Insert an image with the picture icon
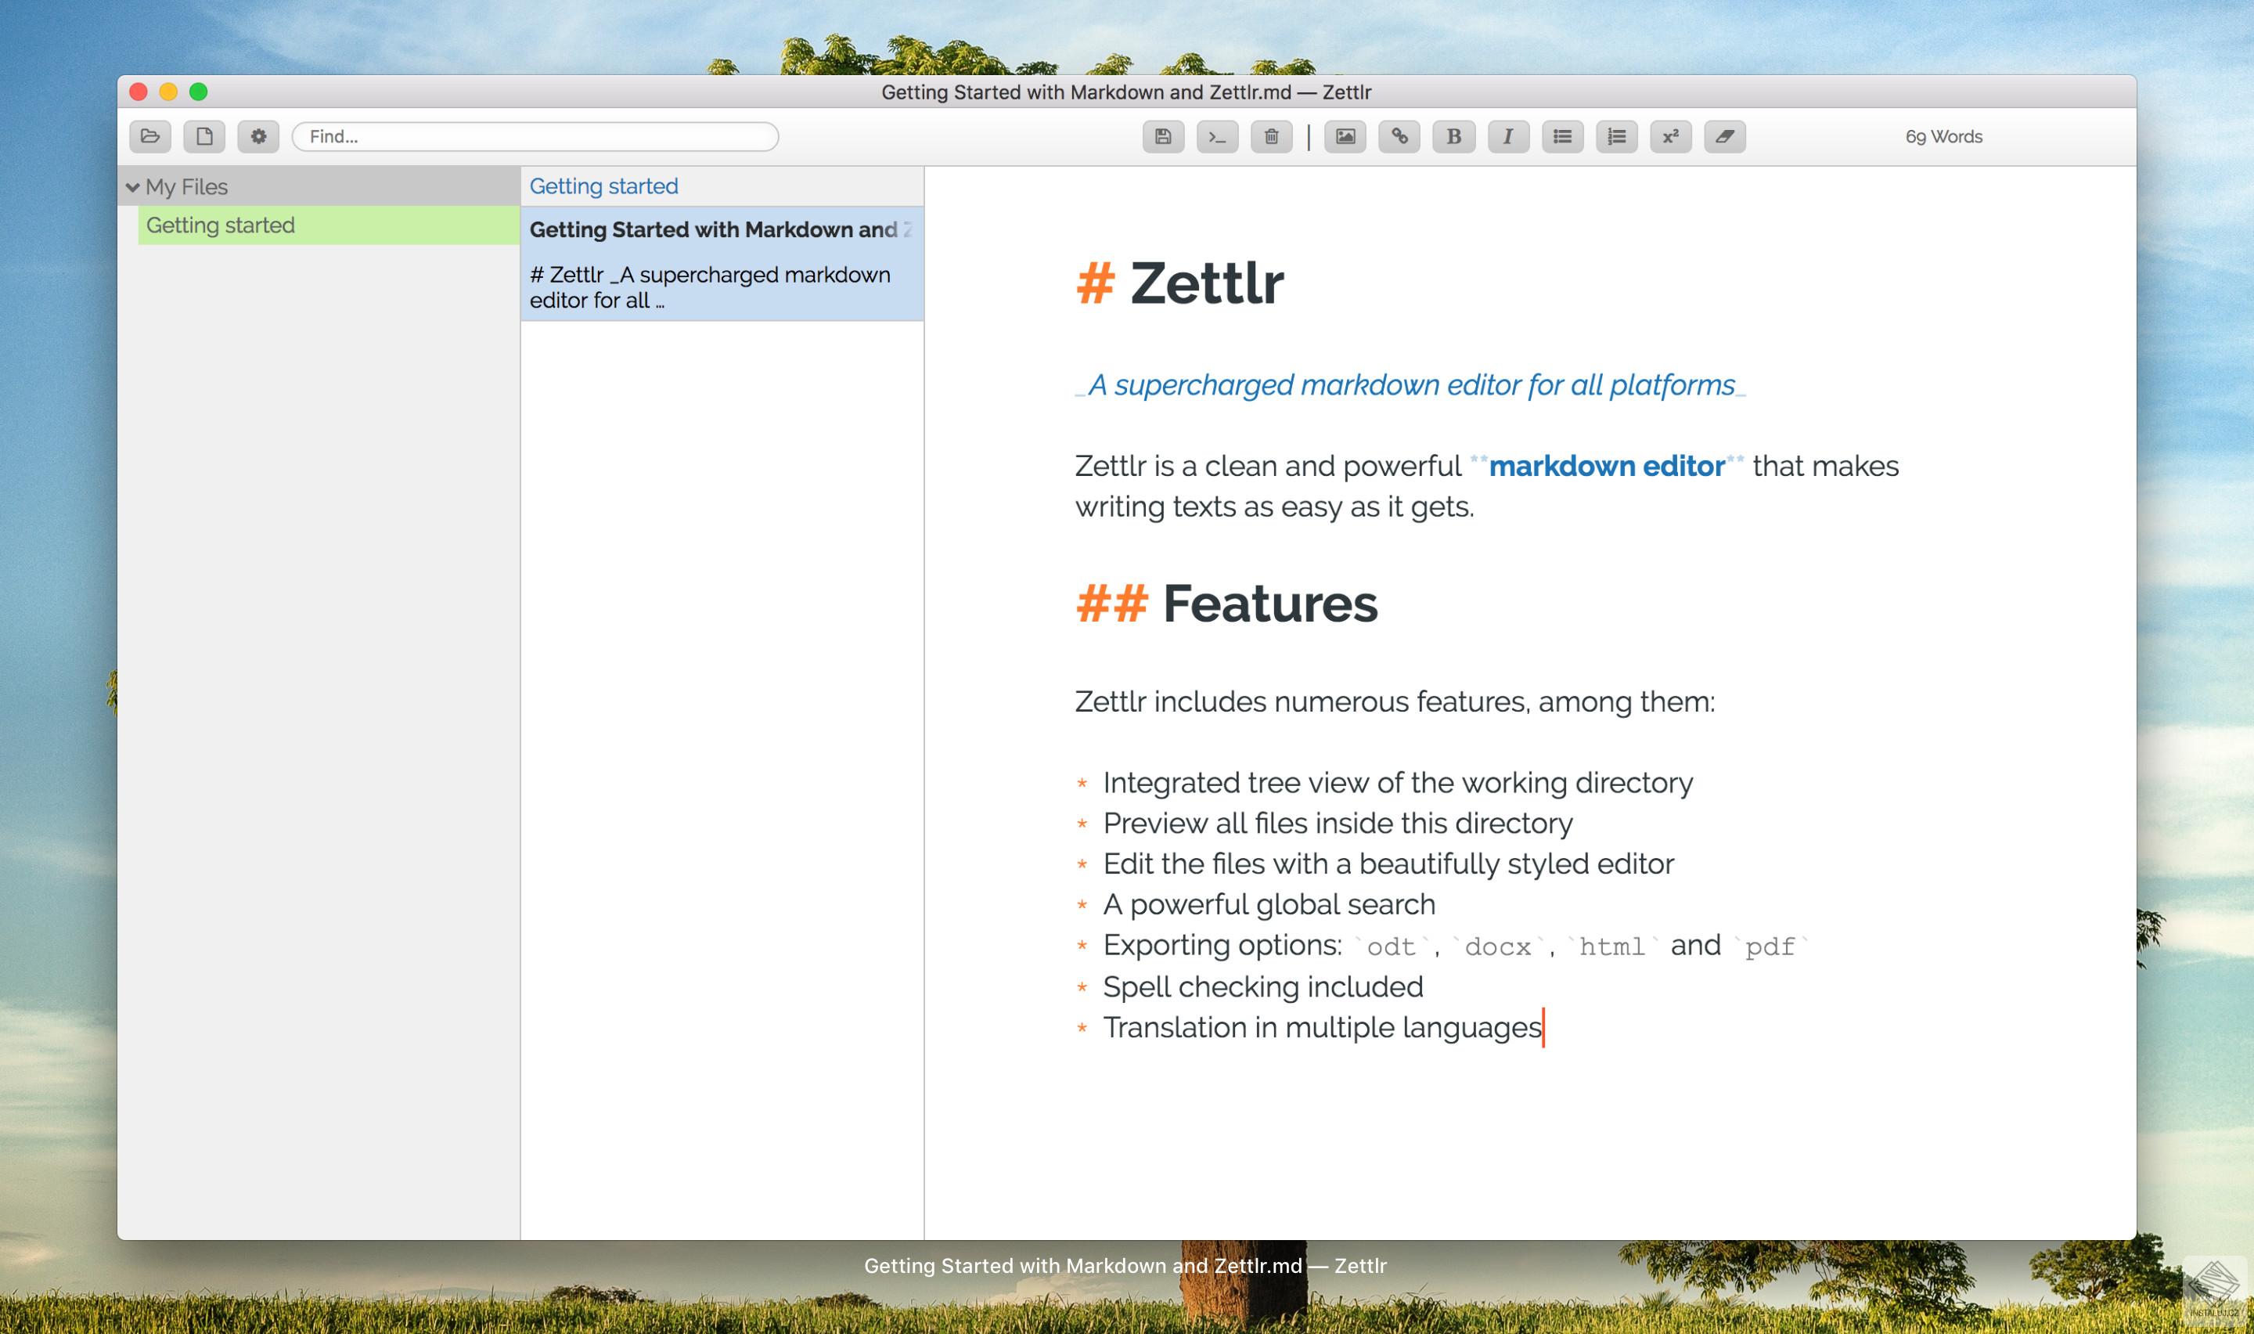 click(1345, 137)
